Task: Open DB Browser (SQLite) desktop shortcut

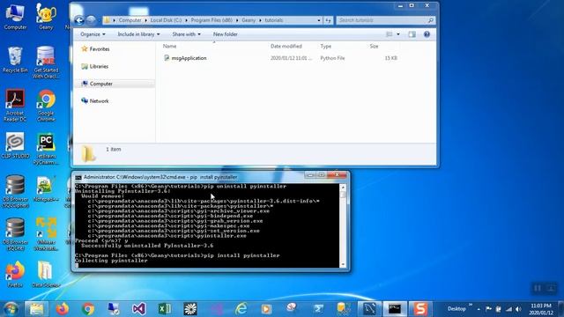Action: (15, 234)
